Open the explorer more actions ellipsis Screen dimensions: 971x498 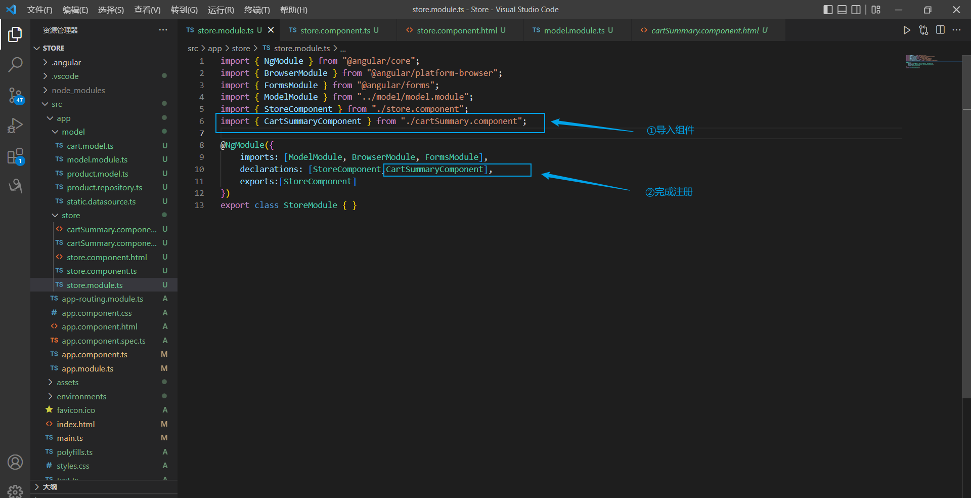[x=163, y=30]
